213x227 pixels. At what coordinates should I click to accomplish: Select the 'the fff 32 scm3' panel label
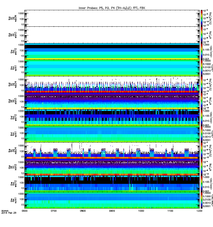12,167
